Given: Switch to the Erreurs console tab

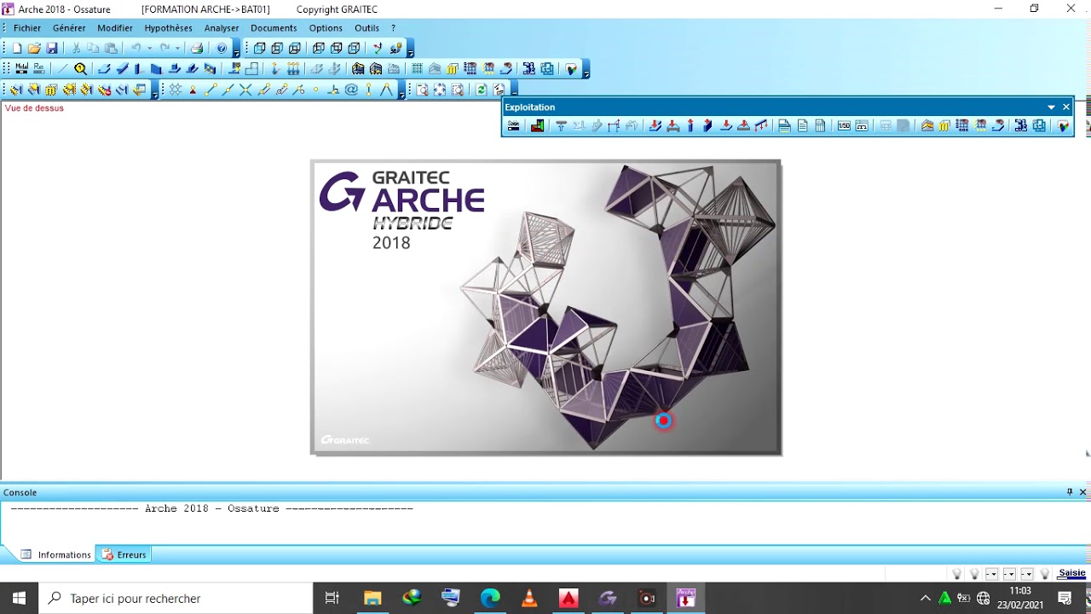Looking at the screenshot, I should point(124,554).
